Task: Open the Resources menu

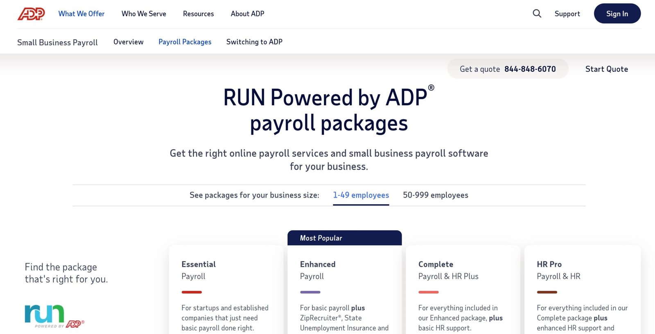Action: tap(199, 14)
